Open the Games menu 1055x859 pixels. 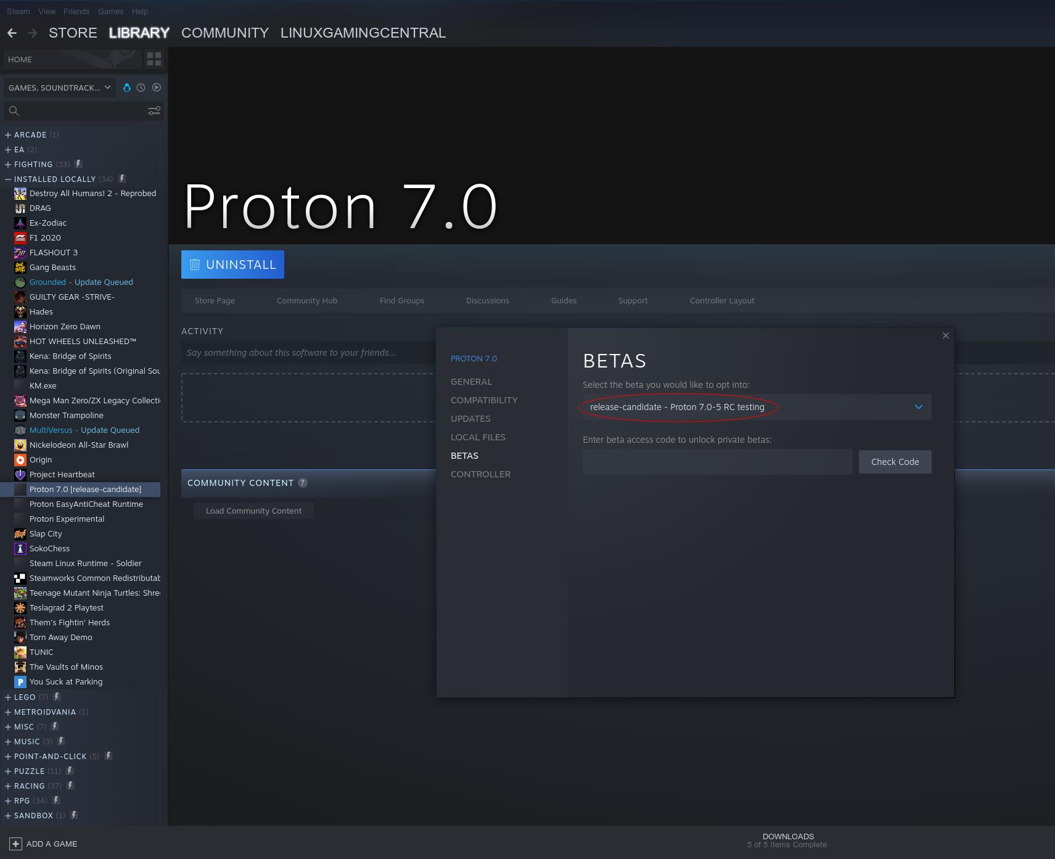pos(111,11)
